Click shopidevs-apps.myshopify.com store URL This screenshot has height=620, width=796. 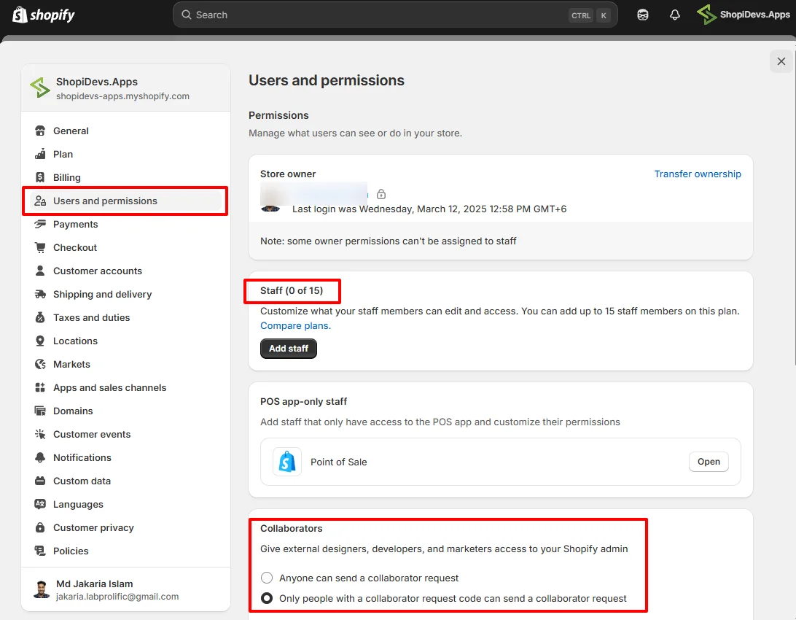[123, 96]
